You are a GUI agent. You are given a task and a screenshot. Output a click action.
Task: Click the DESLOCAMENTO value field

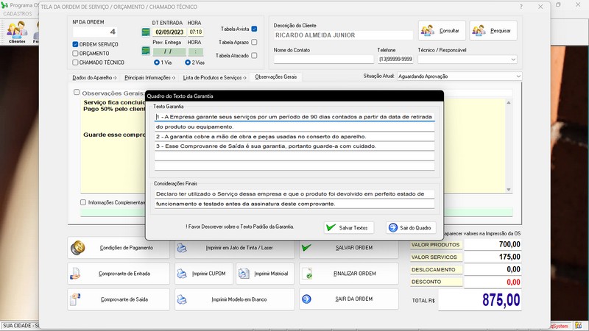click(493, 269)
